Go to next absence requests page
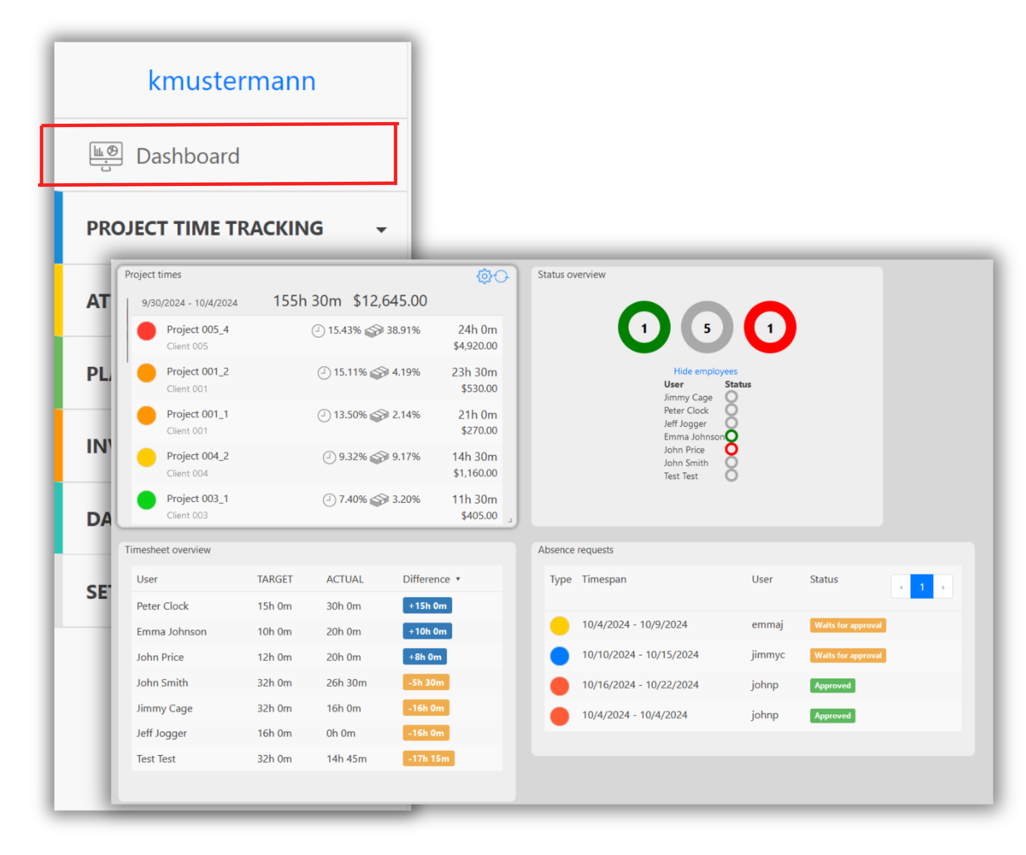 [943, 587]
